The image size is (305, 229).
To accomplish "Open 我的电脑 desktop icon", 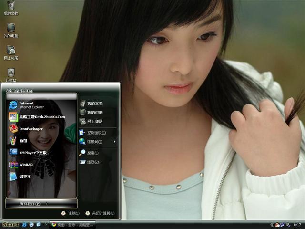I will (x=11, y=31).
